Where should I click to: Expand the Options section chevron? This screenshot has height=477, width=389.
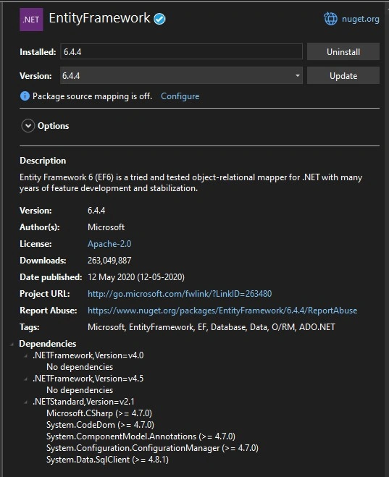coord(28,126)
